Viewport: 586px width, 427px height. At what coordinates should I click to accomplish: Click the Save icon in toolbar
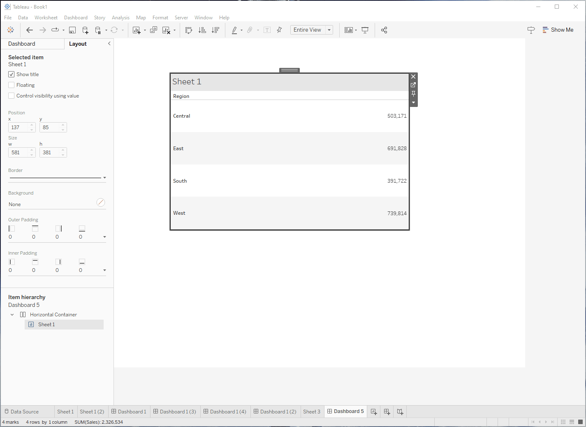[x=72, y=30]
